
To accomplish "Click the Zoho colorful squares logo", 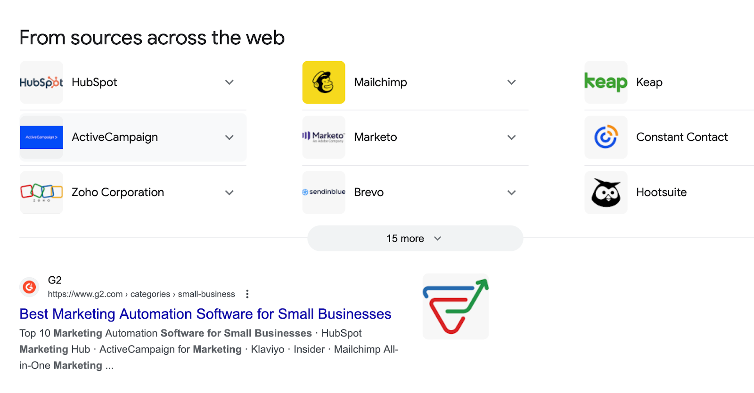I will pyautogui.click(x=41, y=192).
